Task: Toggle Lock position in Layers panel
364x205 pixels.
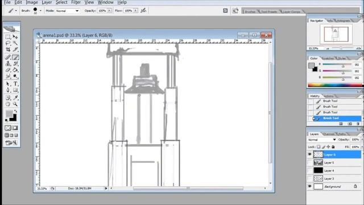Action: (x=328, y=147)
